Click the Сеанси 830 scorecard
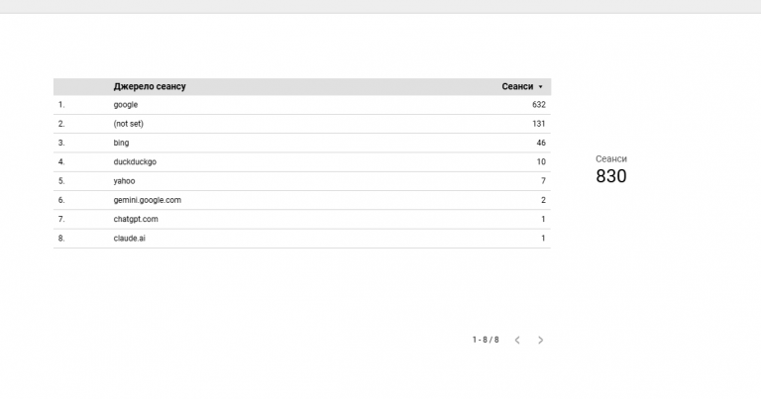 tap(611, 169)
